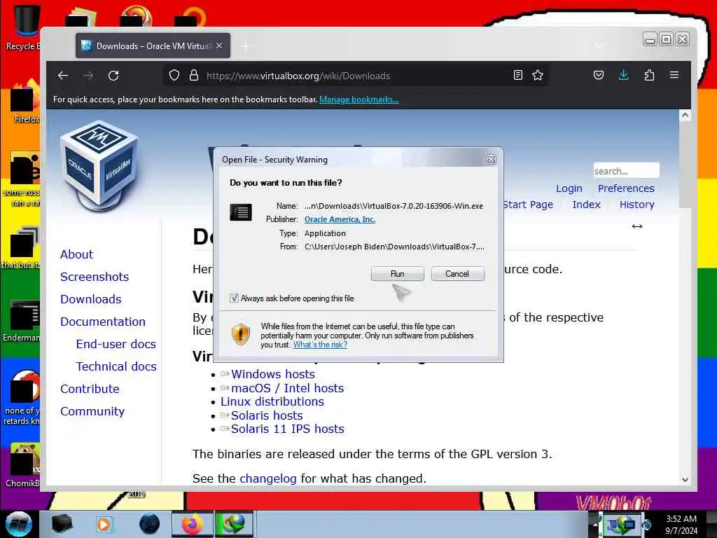The height and width of the screenshot is (538, 717).
Task: Click the page scrollbar down arrow
Action: click(x=685, y=479)
